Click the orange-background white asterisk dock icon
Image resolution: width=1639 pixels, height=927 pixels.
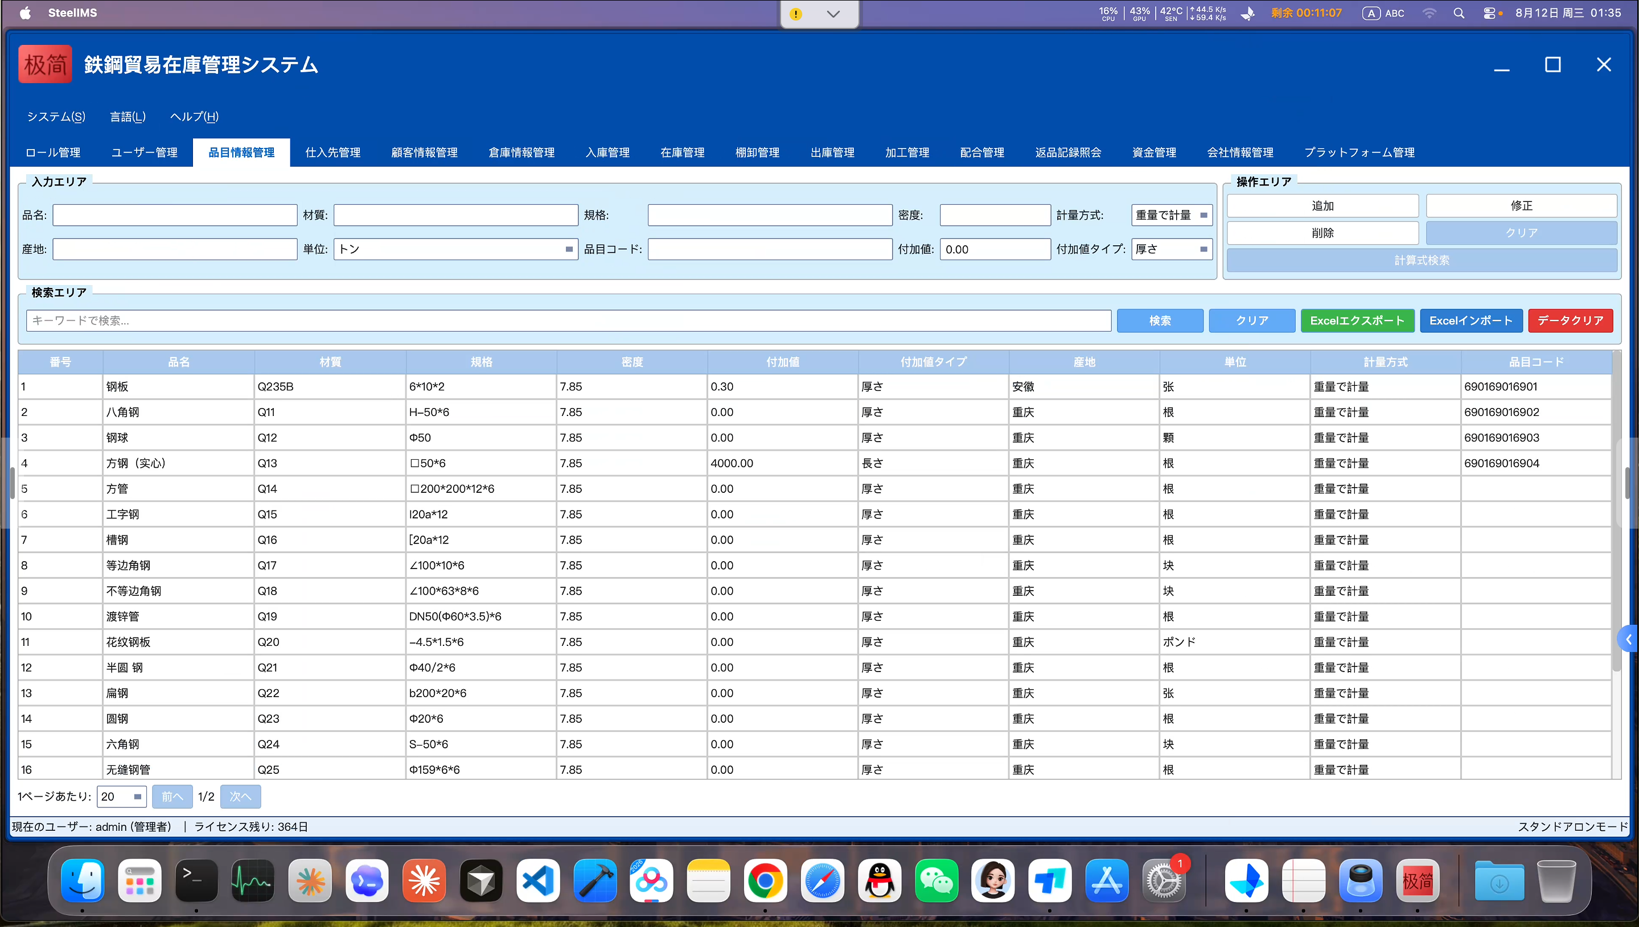click(424, 881)
